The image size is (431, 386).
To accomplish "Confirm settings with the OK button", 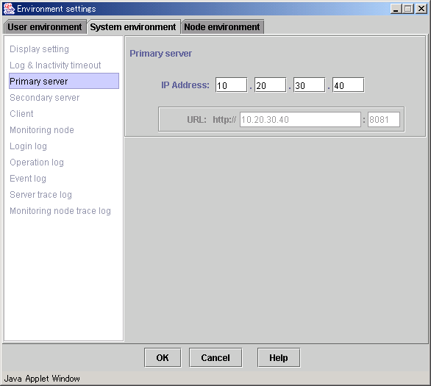I will coord(163,358).
